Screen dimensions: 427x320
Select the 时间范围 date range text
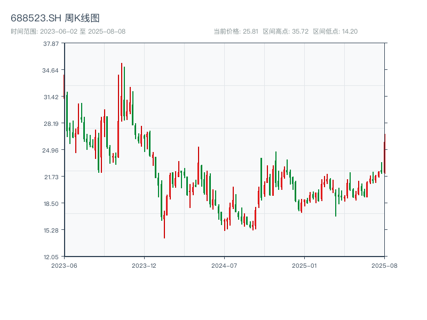(x=68, y=31)
